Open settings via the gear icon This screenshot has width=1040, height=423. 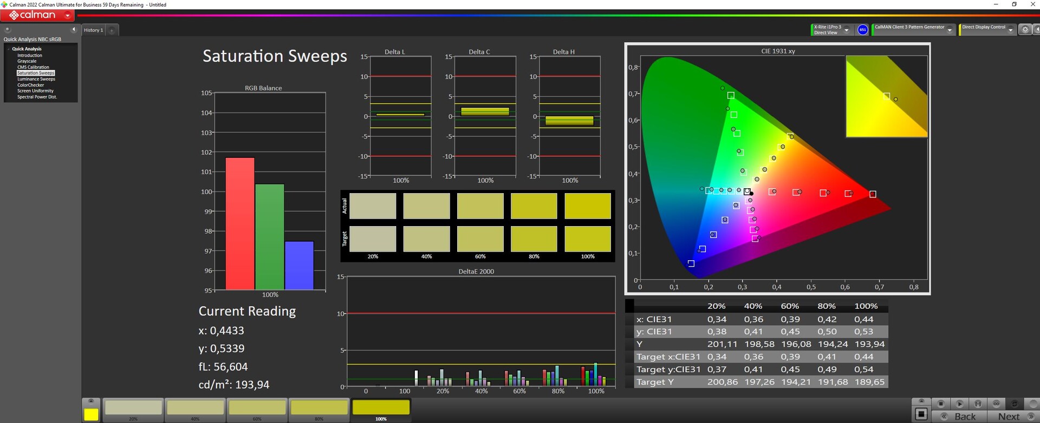pos(1024,30)
